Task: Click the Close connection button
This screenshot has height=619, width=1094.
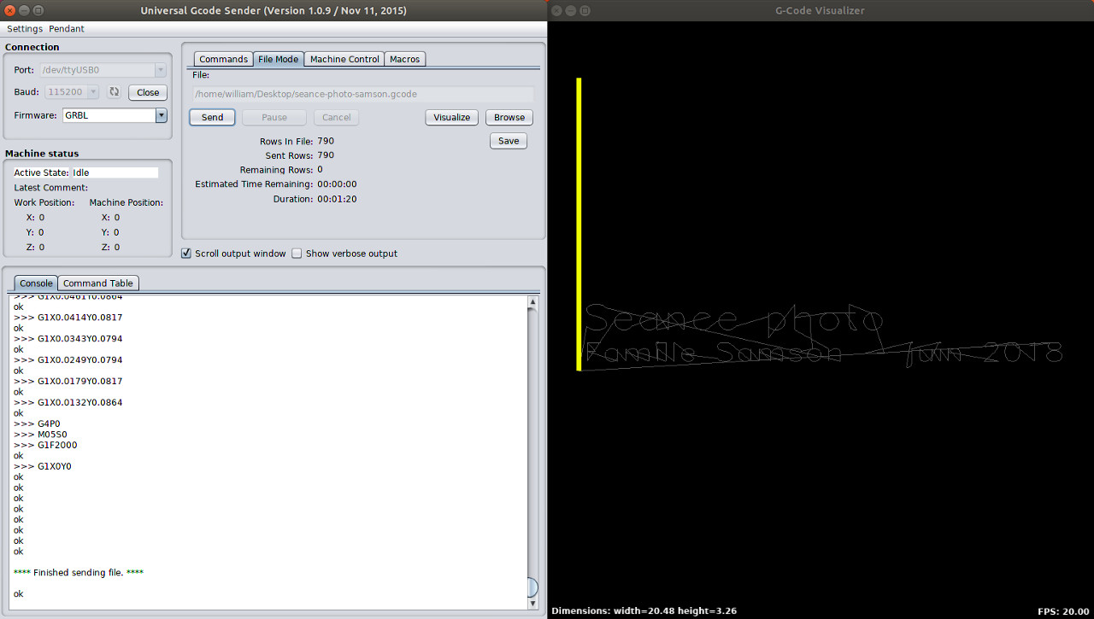Action: point(148,92)
